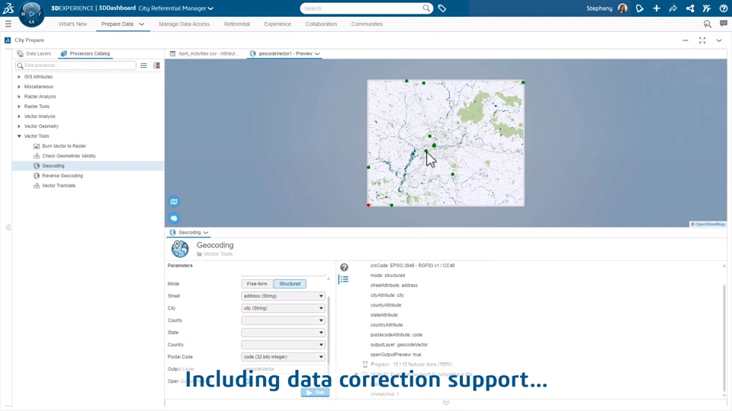Open Manage Data Access tab
Image resolution: width=732 pixels, height=411 pixels.
184,24
